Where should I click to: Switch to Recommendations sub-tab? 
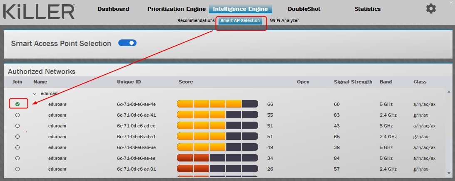pos(196,21)
